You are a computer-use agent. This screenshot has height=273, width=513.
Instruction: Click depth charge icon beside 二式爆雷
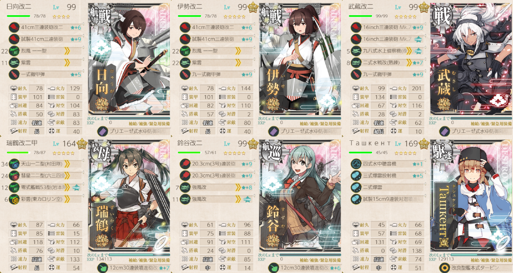356,187
